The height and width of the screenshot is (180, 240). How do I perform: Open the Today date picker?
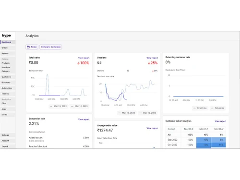32,47
